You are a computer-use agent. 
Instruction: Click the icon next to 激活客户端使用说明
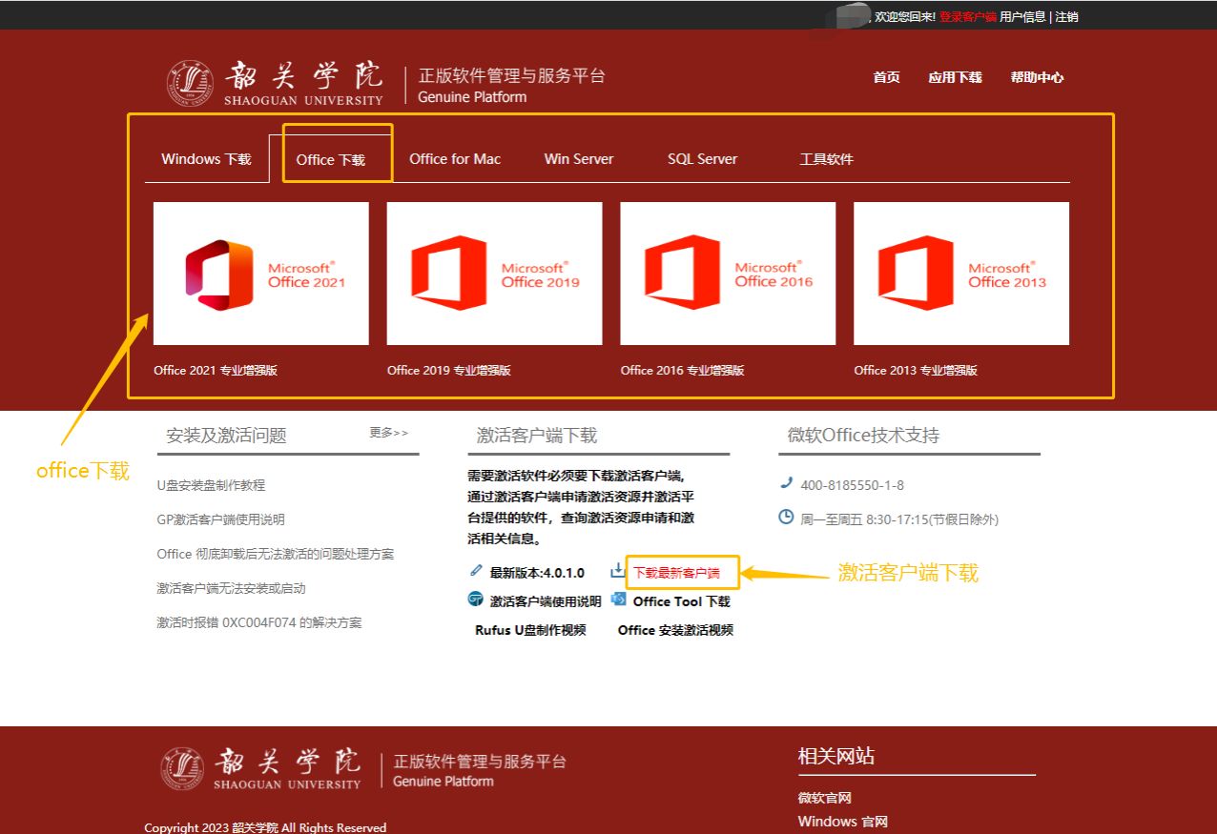(x=475, y=600)
